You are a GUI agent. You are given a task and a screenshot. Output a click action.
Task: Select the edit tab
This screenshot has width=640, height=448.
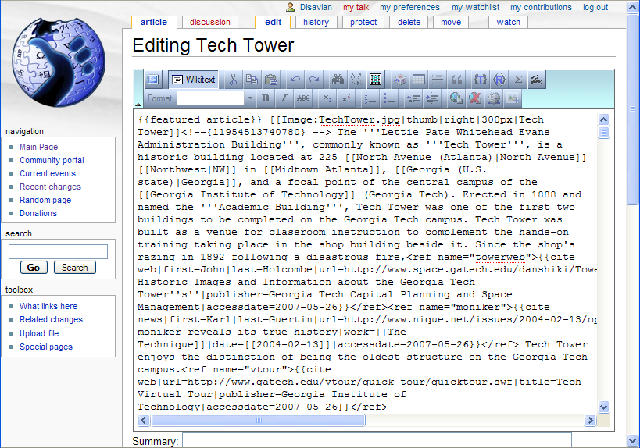(273, 22)
